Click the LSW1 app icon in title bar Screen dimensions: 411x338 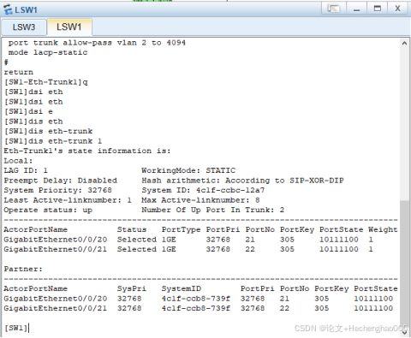(8, 9)
